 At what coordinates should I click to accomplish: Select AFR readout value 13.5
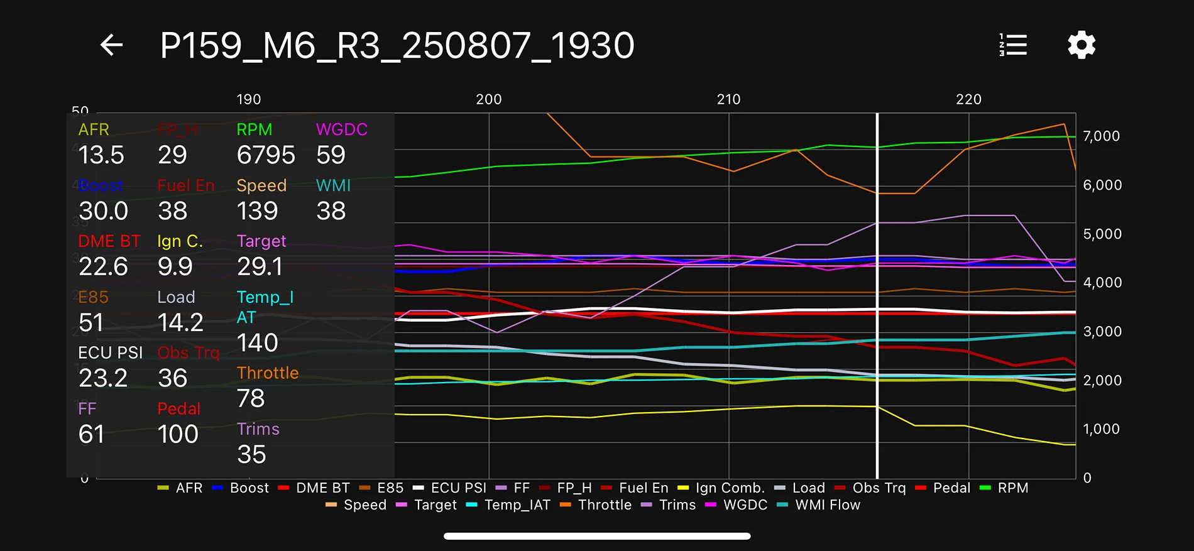[101, 155]
